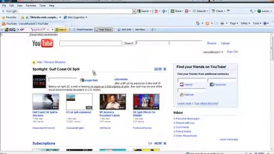Close the Subscriptions module

click(x=165, y=143)
